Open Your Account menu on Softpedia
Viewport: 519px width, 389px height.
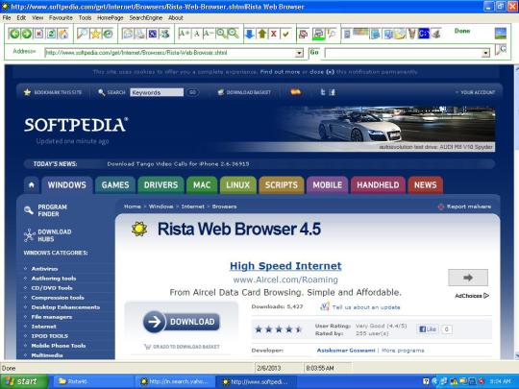(x=476, y=92)
